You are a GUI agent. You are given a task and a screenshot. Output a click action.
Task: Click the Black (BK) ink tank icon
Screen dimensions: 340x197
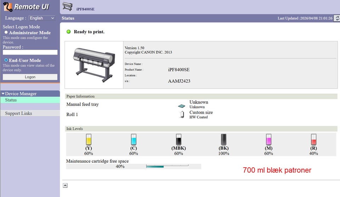pos(223,140)
